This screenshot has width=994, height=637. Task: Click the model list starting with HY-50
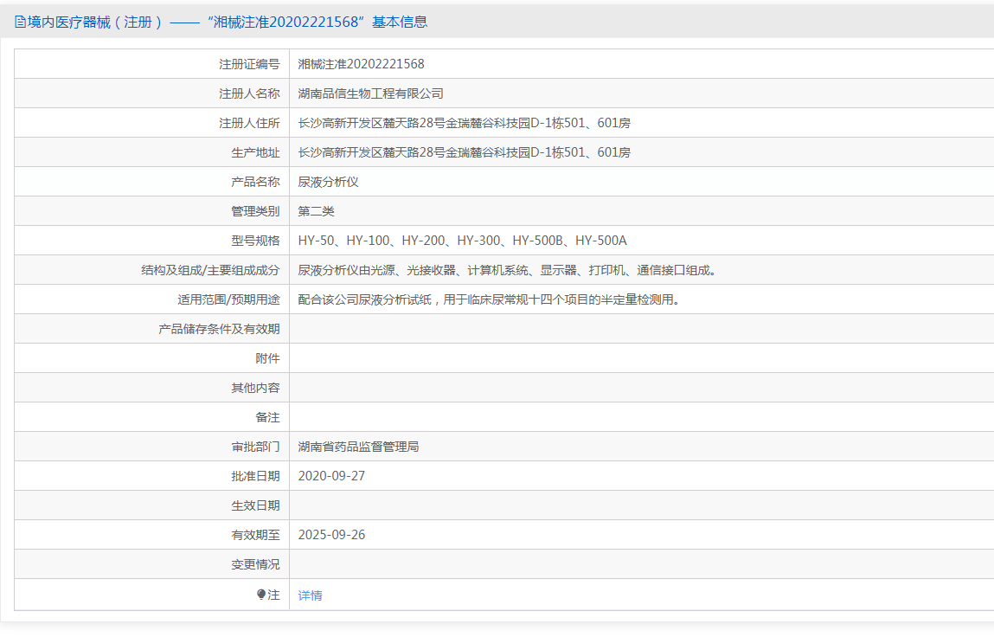tap(462, 241)
